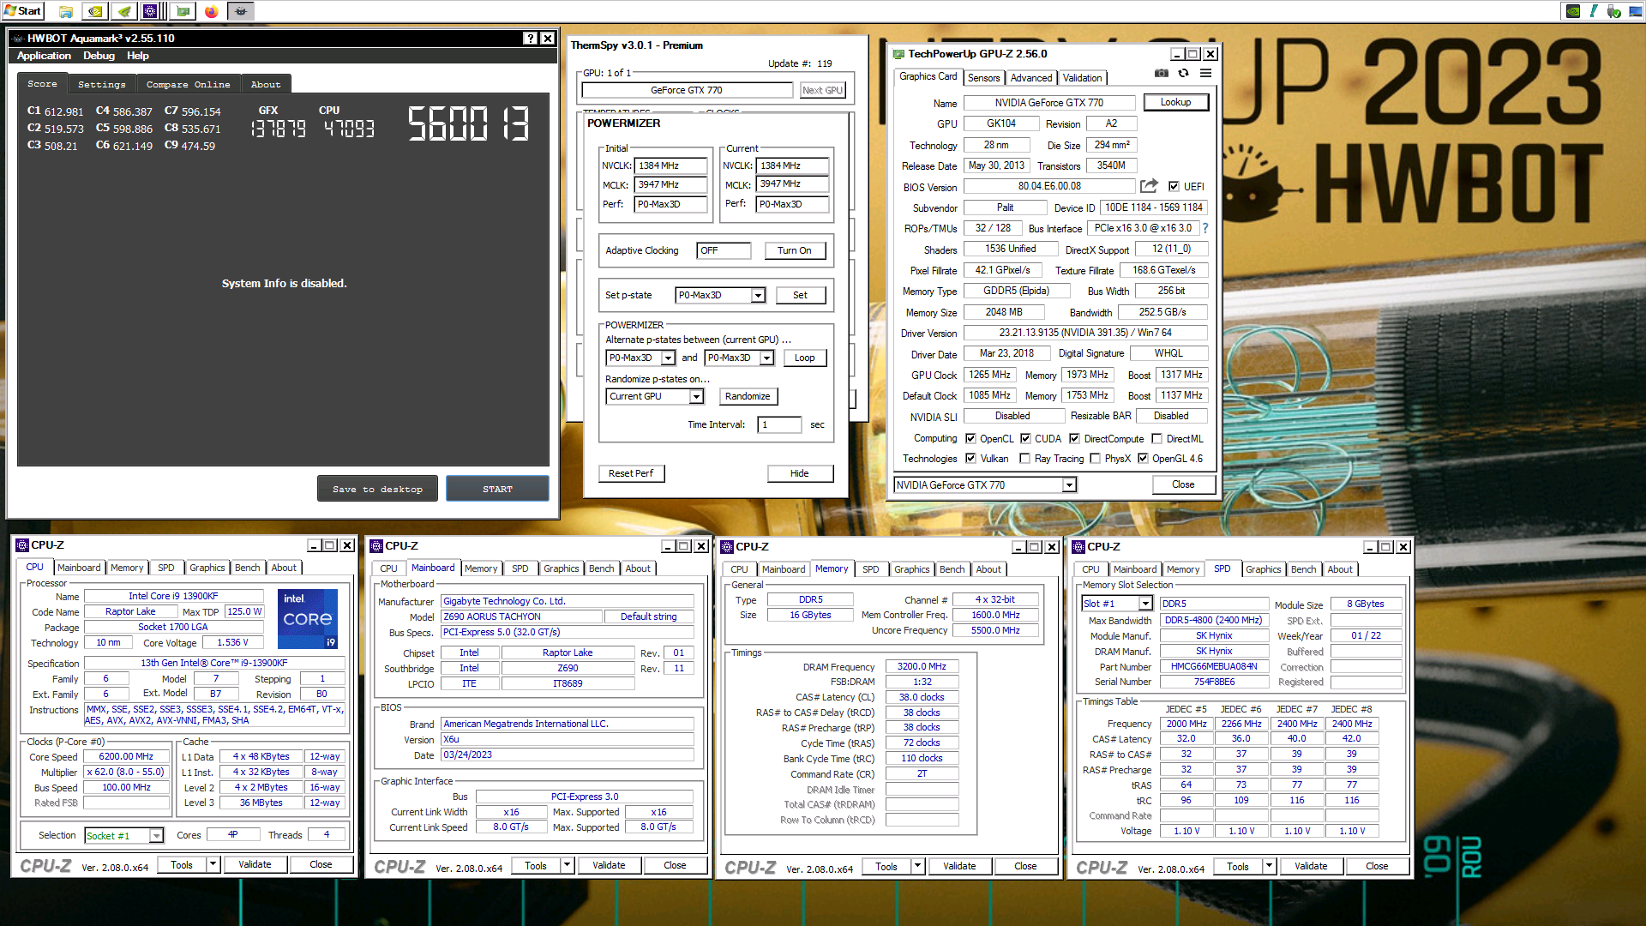Switch to the Sensors tab in GPU-Z
The height and width of the screenshot is (926, 1646).
click(x=983, y=78)
